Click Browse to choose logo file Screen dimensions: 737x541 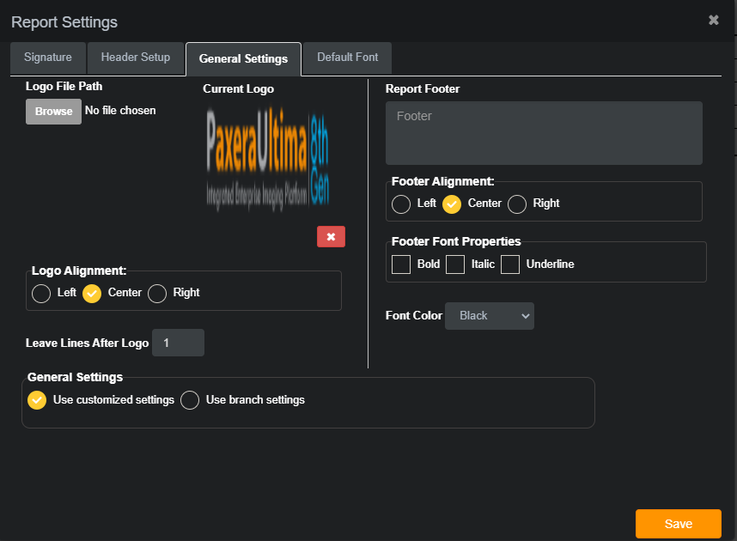tap(53, 112)
